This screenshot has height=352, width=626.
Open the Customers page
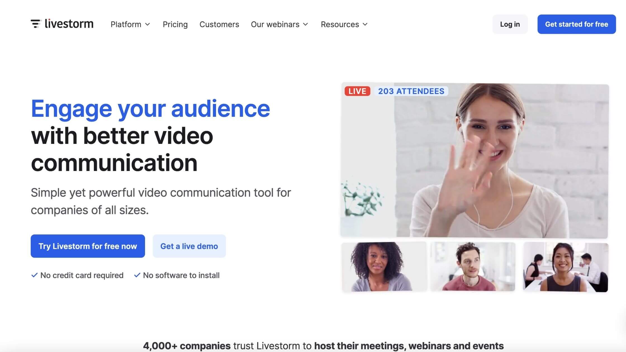coord(219,24)
